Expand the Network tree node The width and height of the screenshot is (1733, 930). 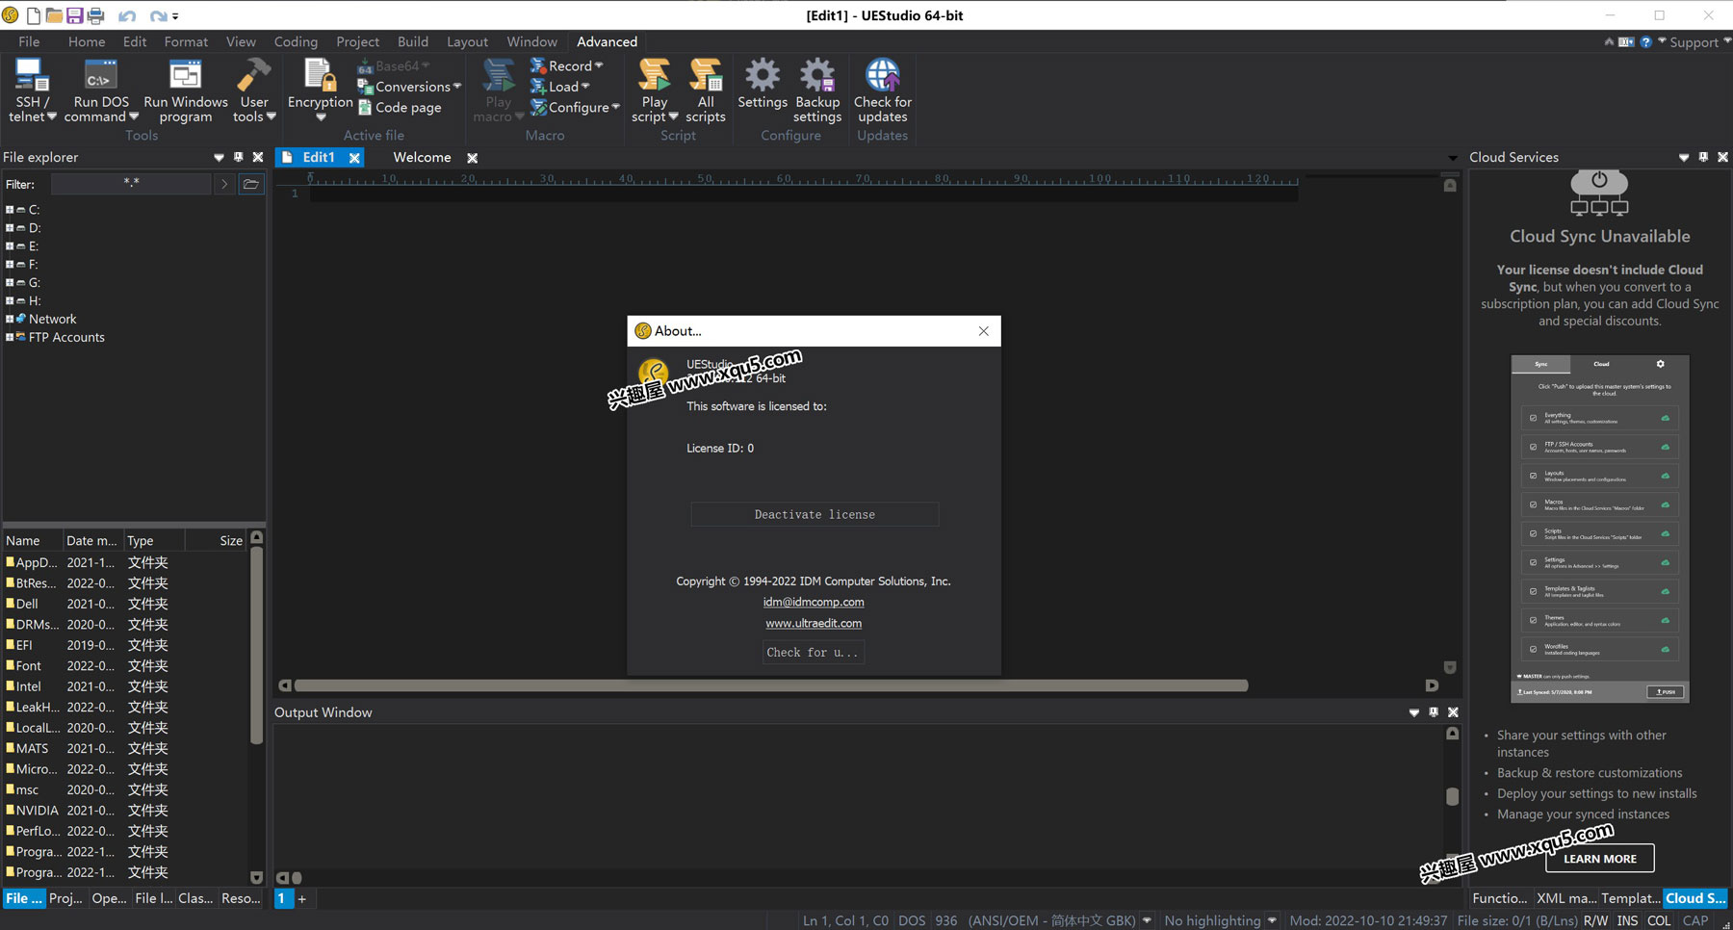[10, 319]
